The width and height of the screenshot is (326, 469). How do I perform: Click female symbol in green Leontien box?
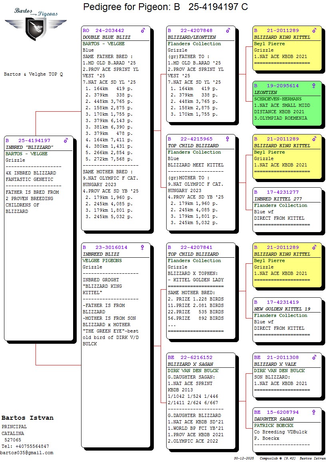click(314, 86)
